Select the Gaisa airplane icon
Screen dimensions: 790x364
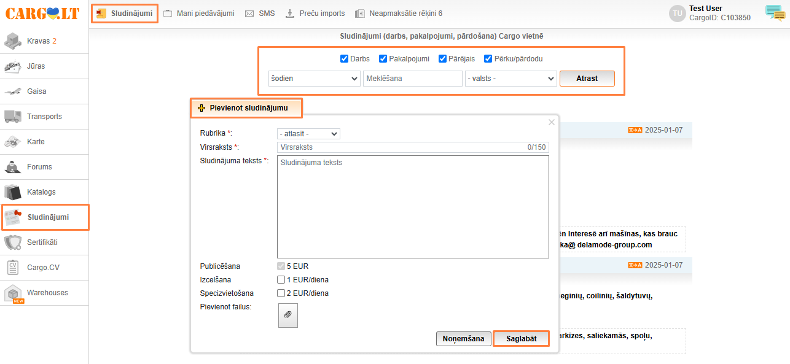pos(14,91)
